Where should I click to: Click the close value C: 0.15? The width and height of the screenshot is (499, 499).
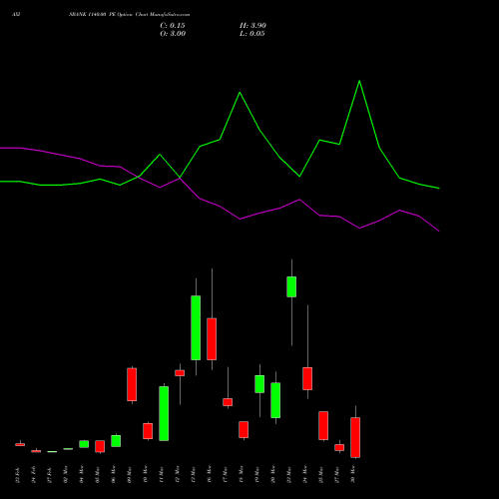click(173, 26)
